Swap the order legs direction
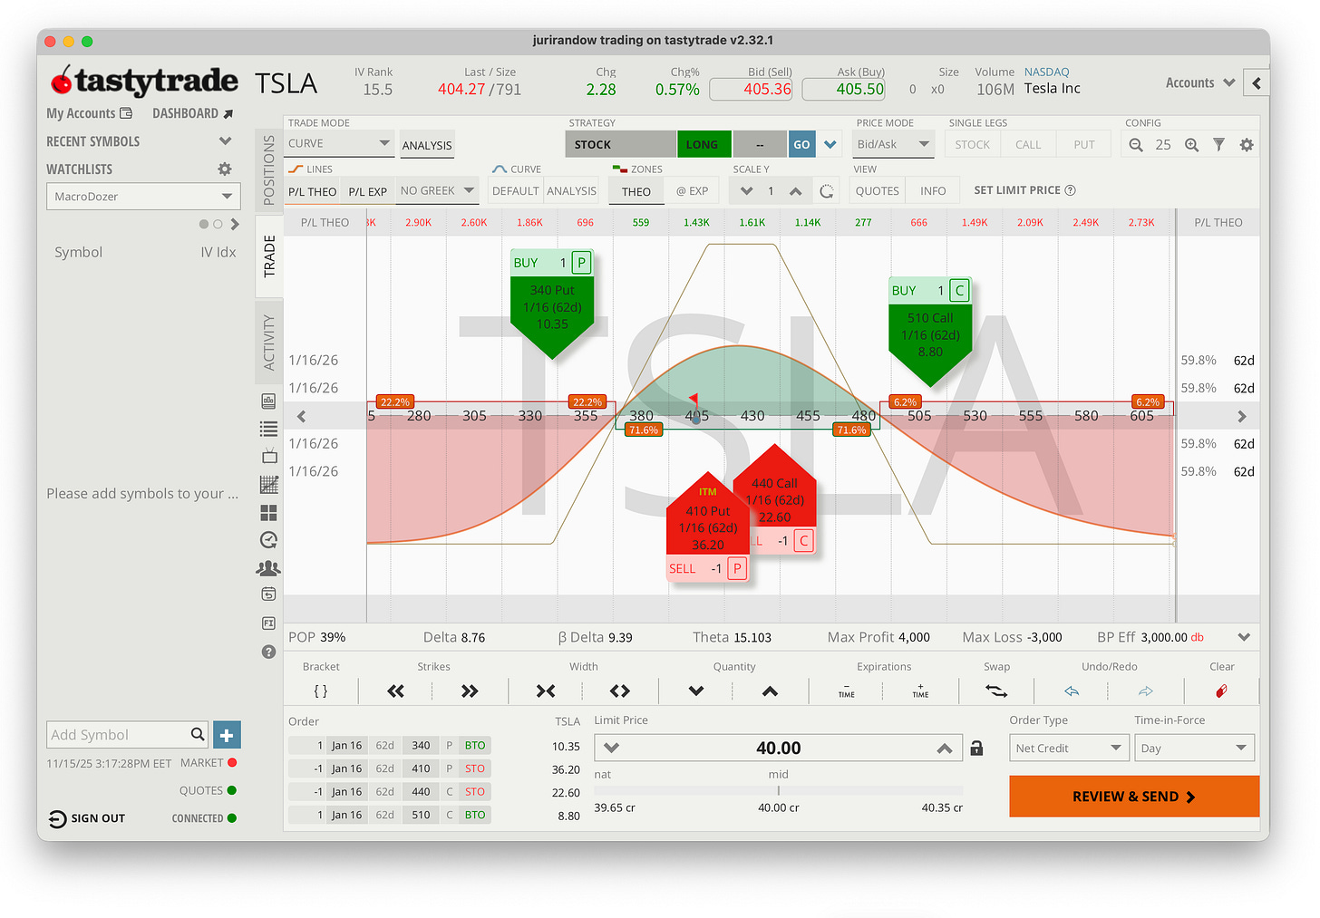Screen dimensions: 1320x918 point(996,691)
